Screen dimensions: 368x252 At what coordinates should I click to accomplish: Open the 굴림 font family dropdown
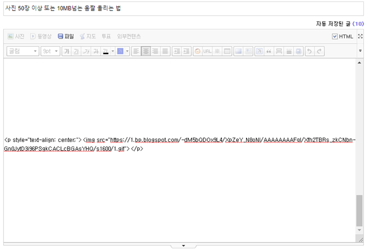pos(22,51)
